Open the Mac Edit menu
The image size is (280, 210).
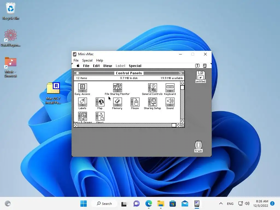tap(96, 66)
